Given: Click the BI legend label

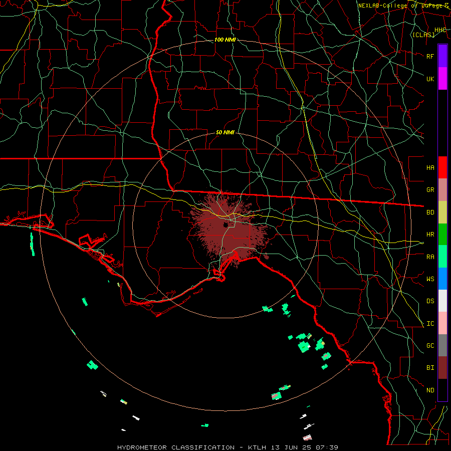Looking at the screenshot, I should point(430,368).
